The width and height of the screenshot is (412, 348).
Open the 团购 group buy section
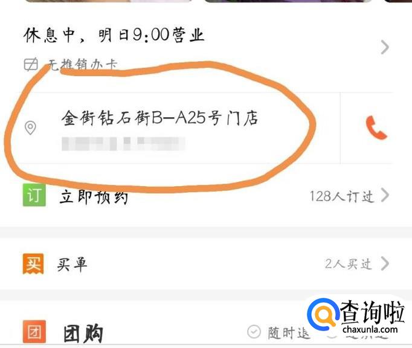pyautogui.click(x=83, y=333)
